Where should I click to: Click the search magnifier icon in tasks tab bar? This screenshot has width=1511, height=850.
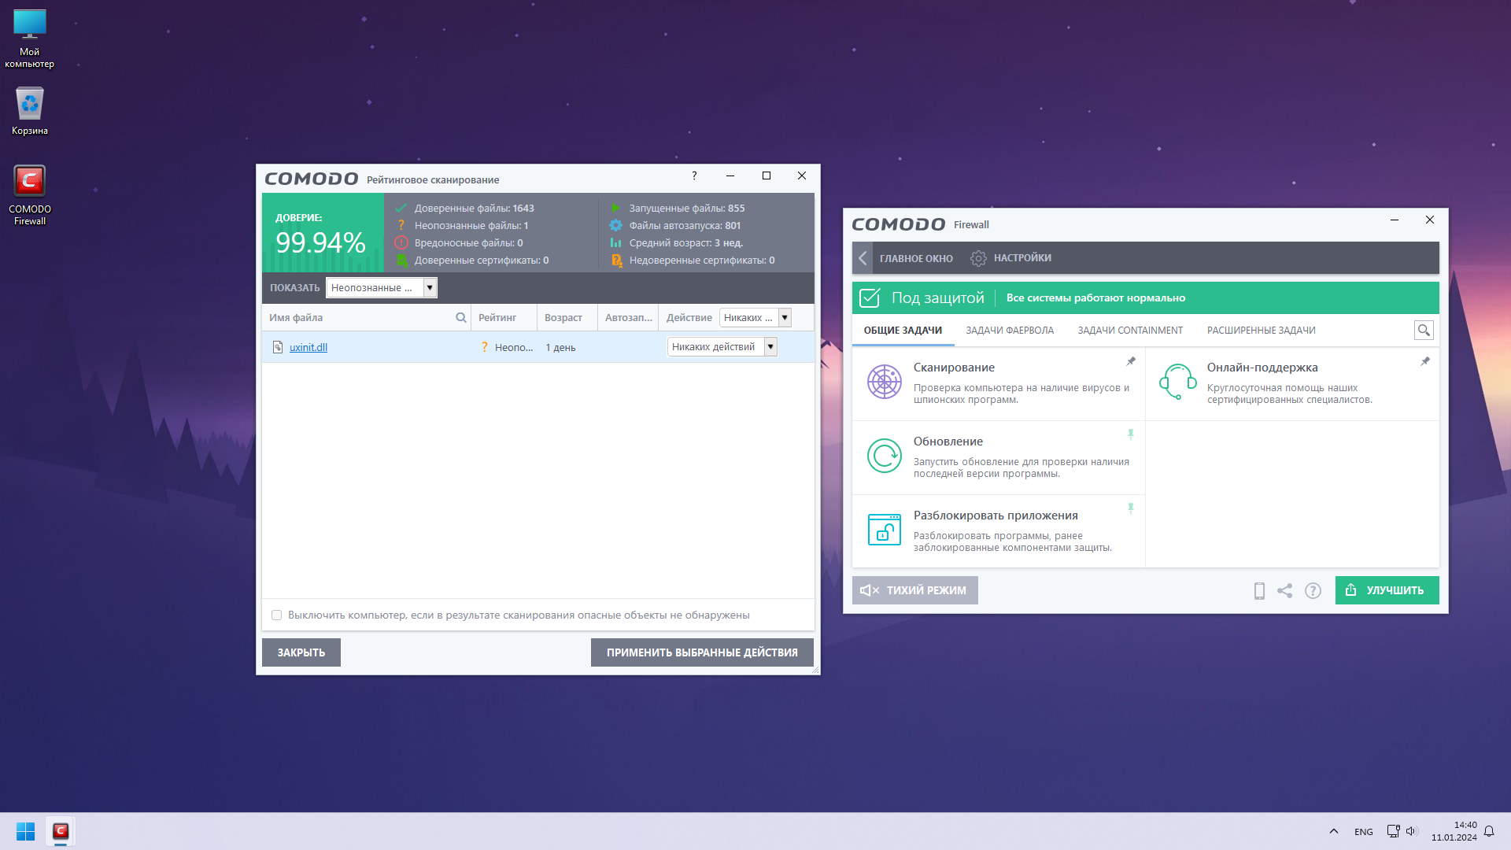click(x=1423, y=331)
